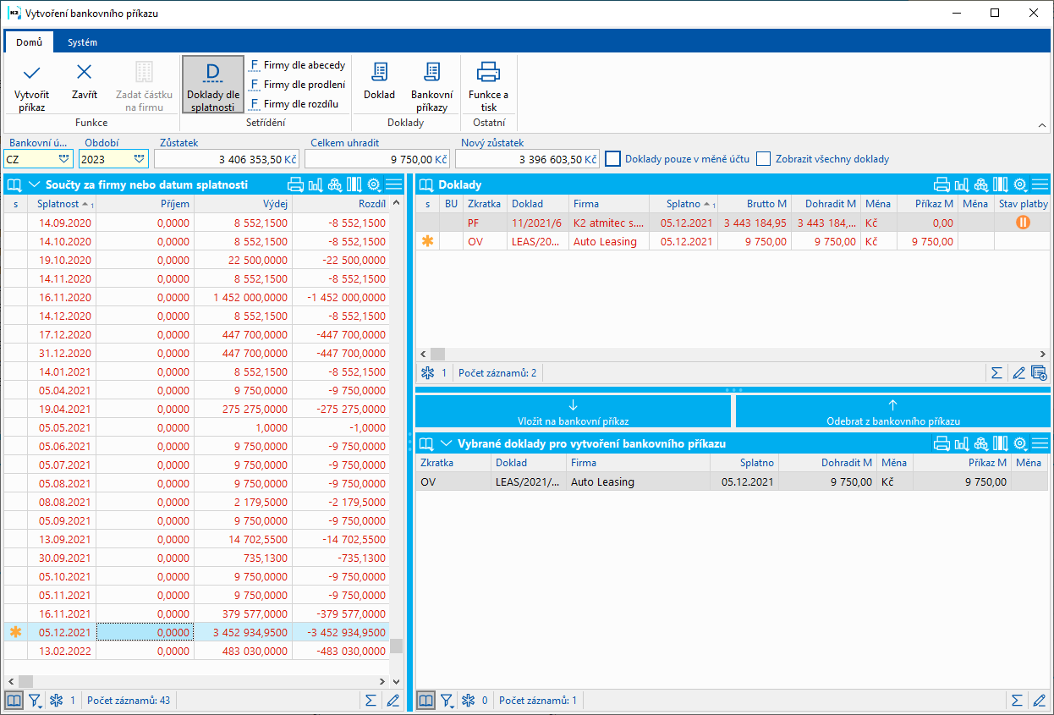The width and height of the screenshot is (1054, 715).
Task: Click the Vytvořit příkaz checkmark icon
Action: pyautogui.click(x=31, y=73)
